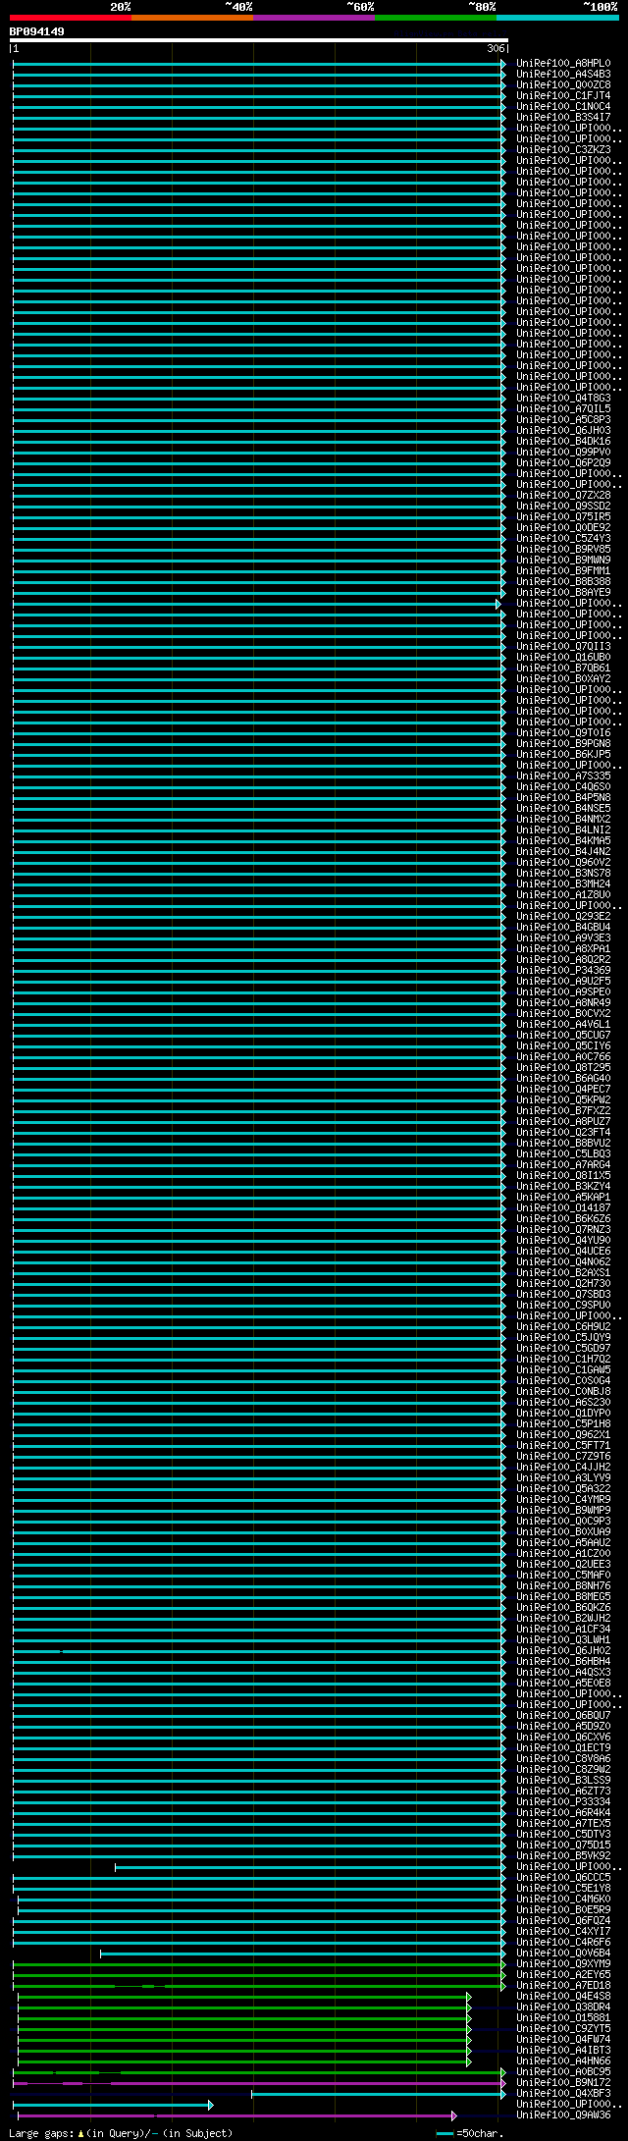Select the UniRef100_Q6JH03 label

(563, 430)
